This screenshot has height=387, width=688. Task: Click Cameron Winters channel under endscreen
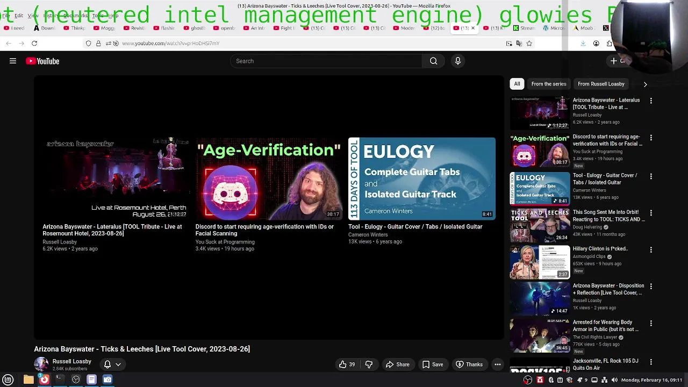point(368,235)
